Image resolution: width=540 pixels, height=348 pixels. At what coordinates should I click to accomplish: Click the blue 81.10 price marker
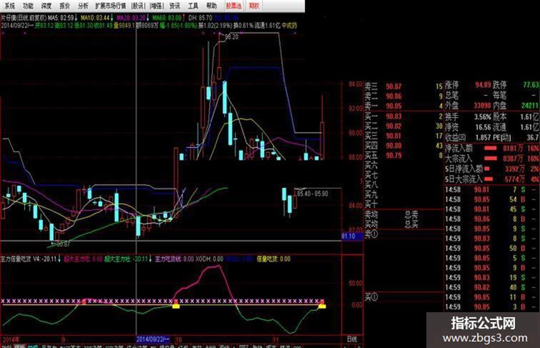tap(352, 236)
